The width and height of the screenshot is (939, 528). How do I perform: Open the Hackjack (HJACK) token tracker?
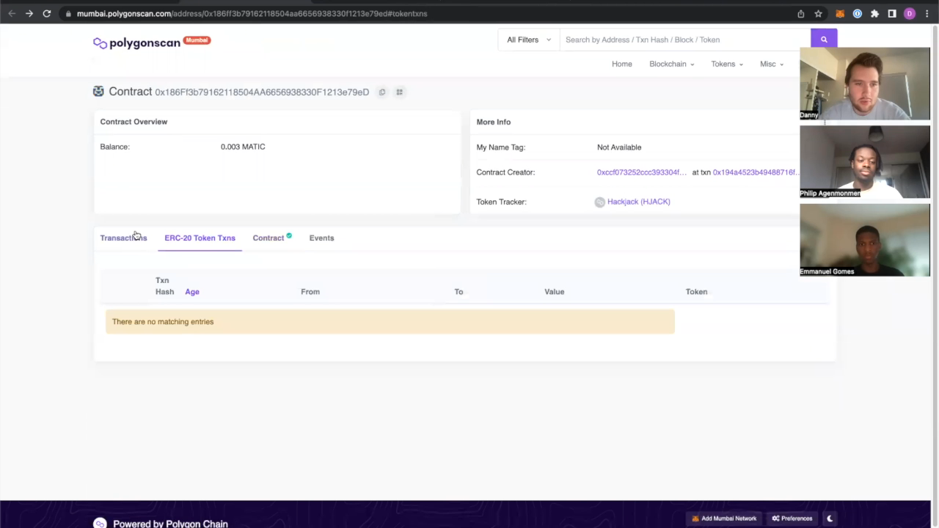tap(638, 202)
